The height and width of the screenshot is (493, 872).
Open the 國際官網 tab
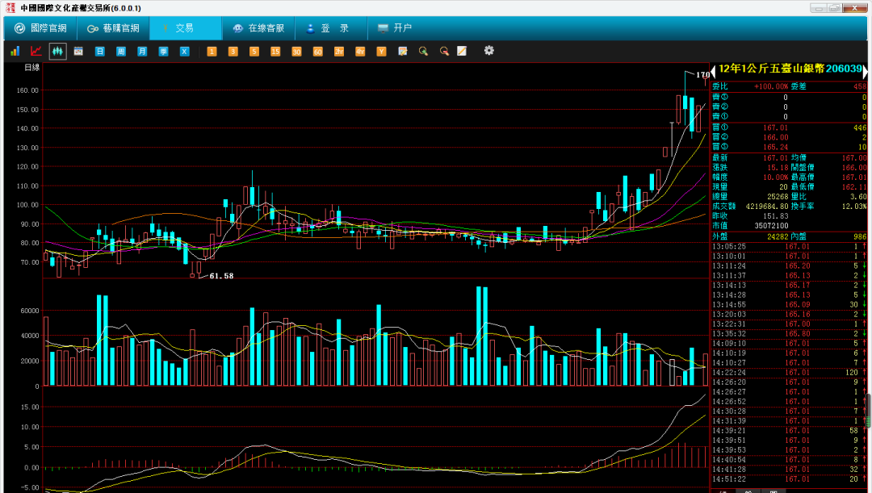click(x=40, y=27)
